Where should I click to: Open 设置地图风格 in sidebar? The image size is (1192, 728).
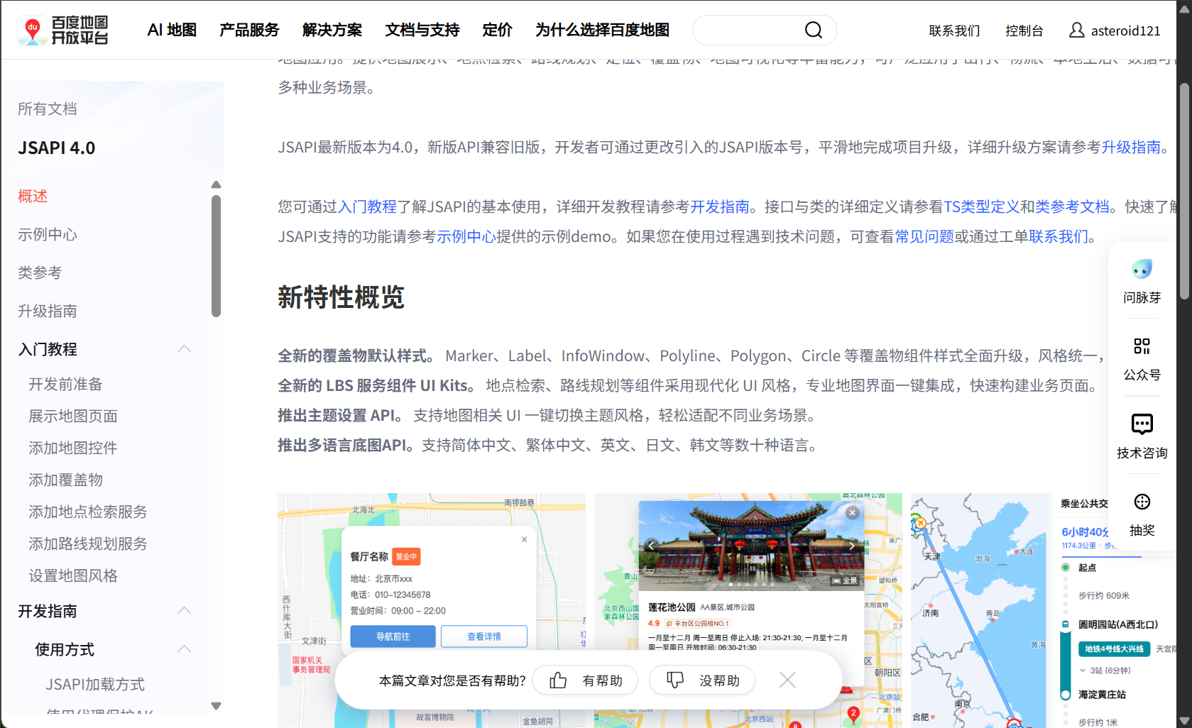point(73,575)
